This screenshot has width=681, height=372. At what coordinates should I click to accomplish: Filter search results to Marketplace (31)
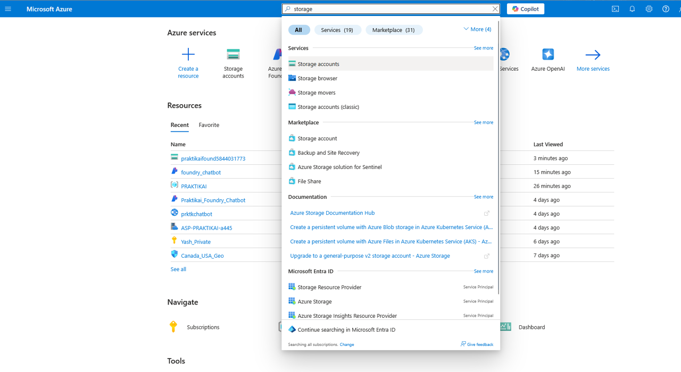[x=394, y=30]
